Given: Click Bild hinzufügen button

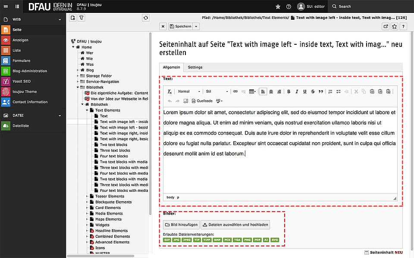Looking at the screenshot, I should 182,224.
